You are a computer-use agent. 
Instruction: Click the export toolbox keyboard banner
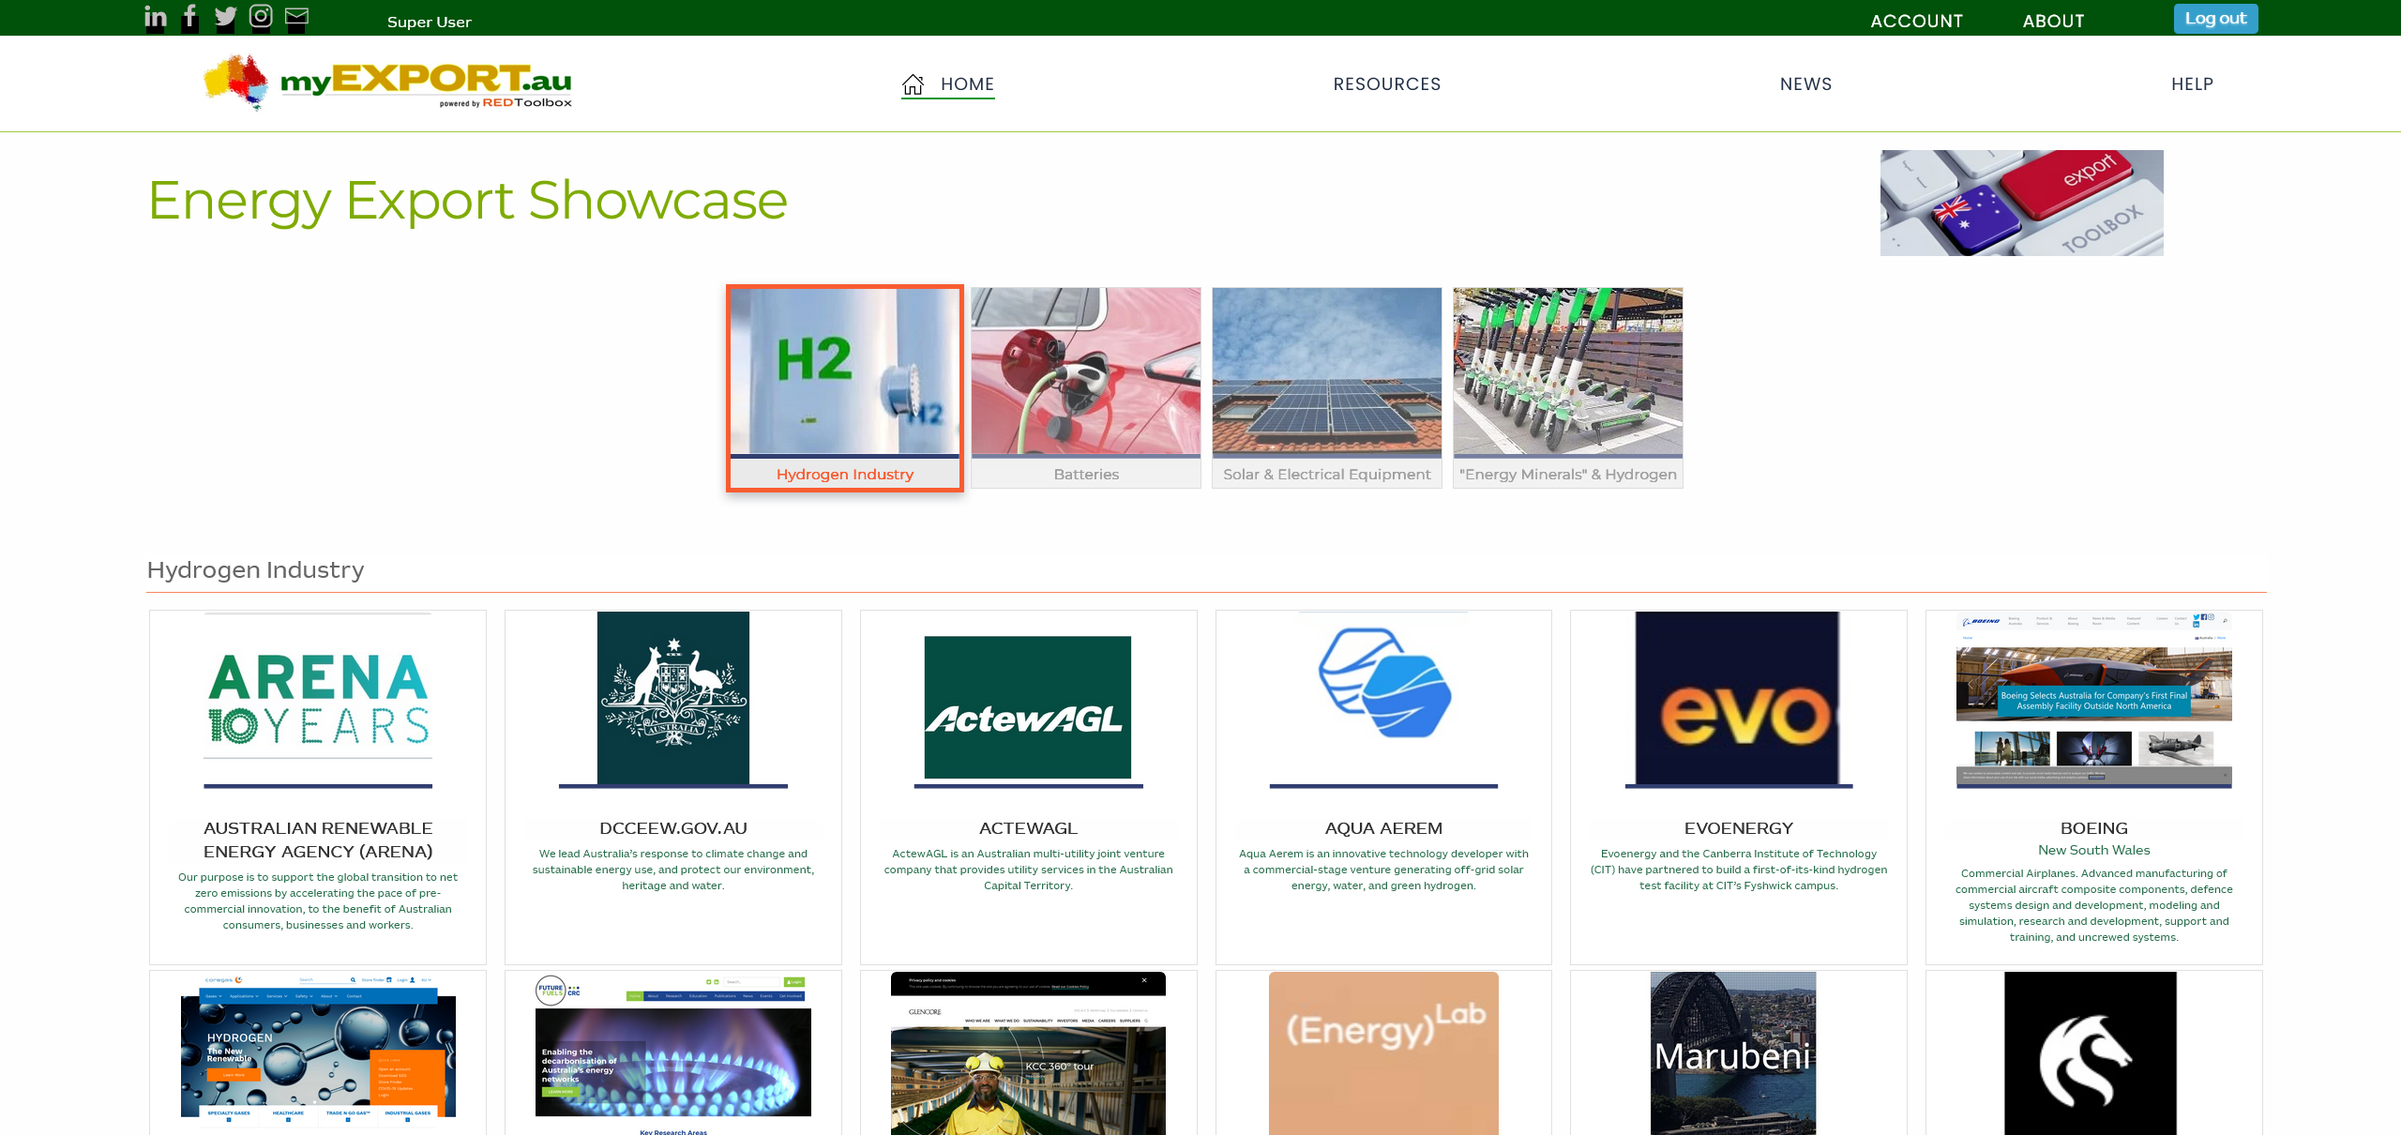click(x=2021, y=203)
